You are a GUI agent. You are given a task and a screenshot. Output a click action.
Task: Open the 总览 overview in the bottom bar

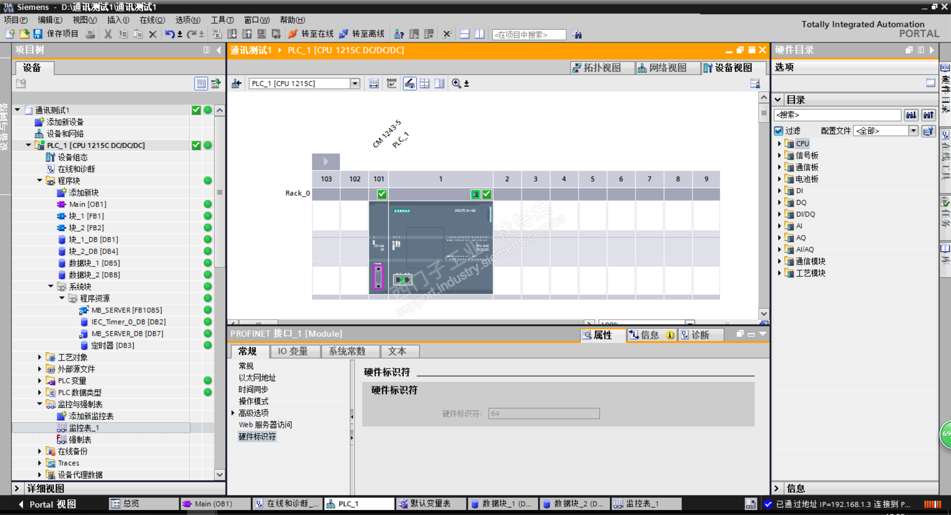coord(144,504)
